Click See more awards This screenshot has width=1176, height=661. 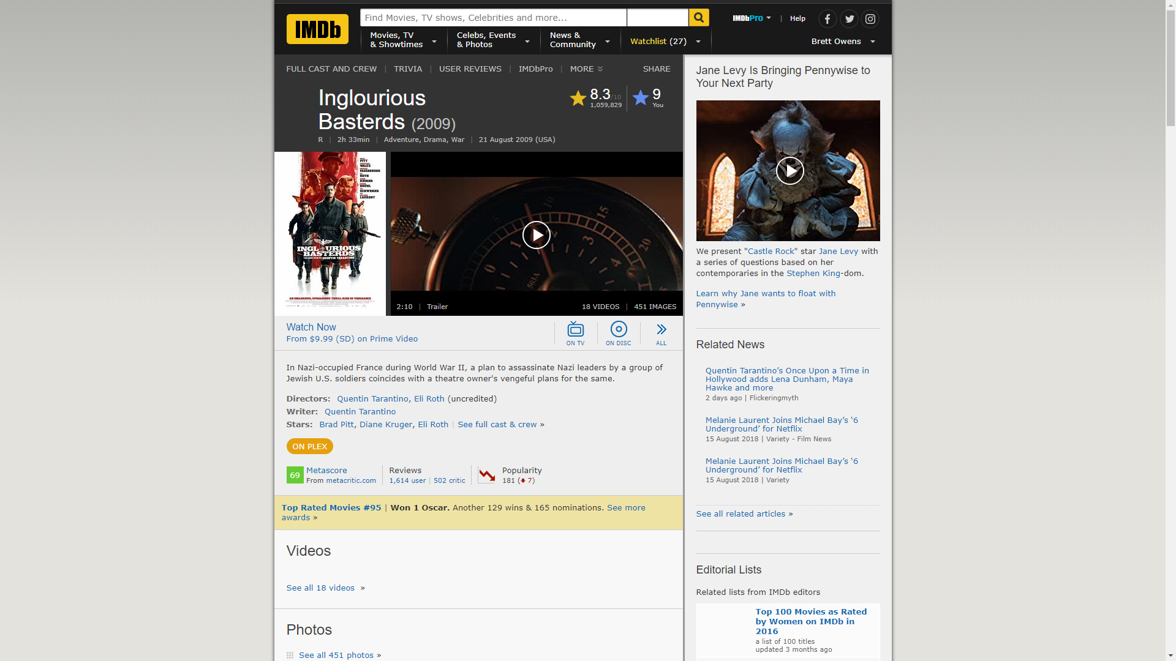pyautogui.click(x=626, y=508)
